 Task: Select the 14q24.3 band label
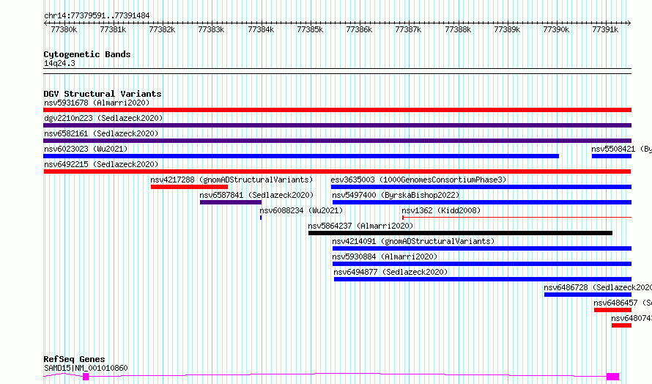coord(59,64)
